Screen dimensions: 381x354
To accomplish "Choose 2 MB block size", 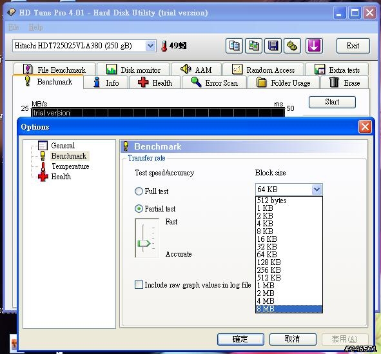I will pyautogui.click(x=289, y=293).
